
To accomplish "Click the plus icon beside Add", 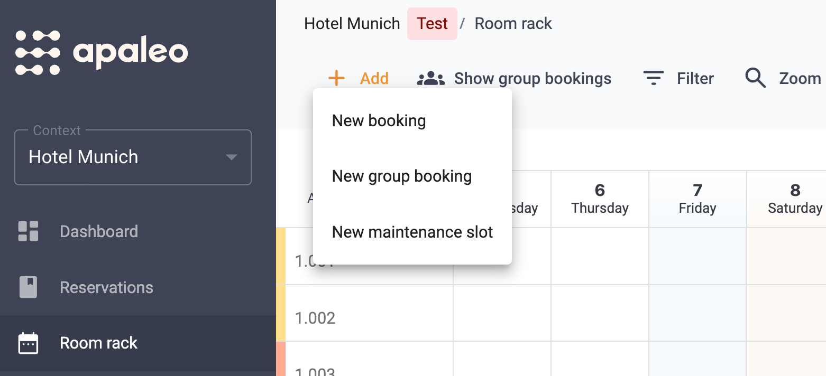I will (336, 79).
